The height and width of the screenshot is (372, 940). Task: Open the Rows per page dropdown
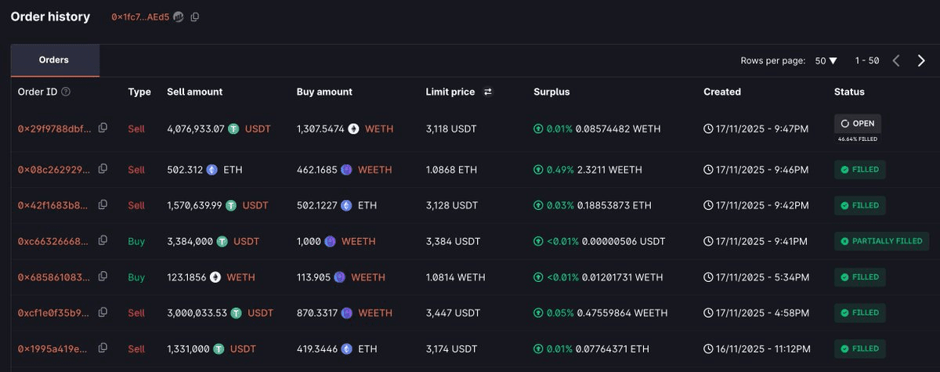click(826, 60)
